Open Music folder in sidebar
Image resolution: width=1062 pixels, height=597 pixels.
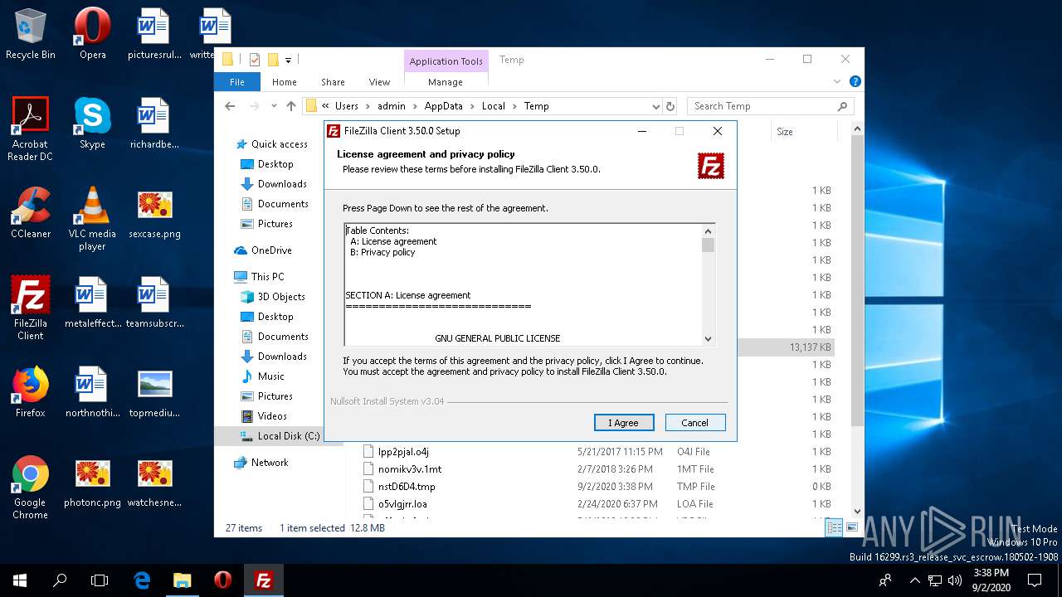(270, 376)
